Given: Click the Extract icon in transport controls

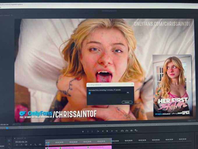Looking at the screenshot, I should 127,131.
